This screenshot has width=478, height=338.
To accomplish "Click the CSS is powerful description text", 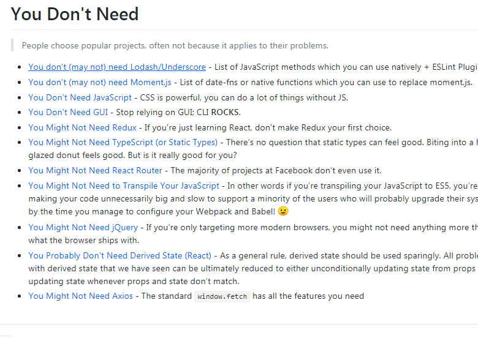I will pos(244,97).
